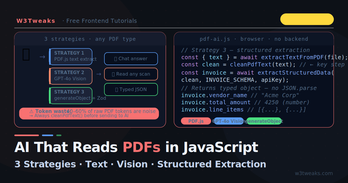Select the red PDF.js tag pill
The width and height of the screenshot is (348, 183).
pyautogui.click(x=196, y=121)
